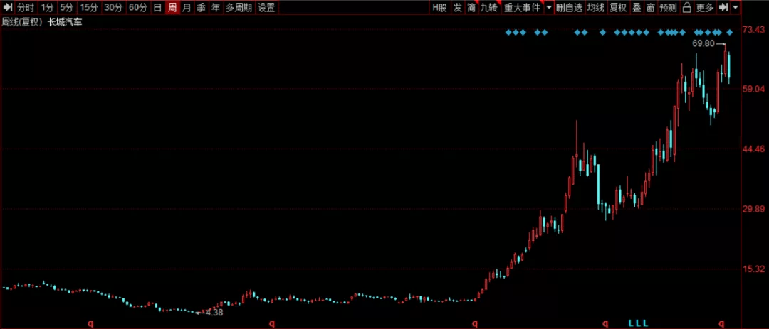
Task: Click the 长城汽车 stock name label
Action: point(66,22)
